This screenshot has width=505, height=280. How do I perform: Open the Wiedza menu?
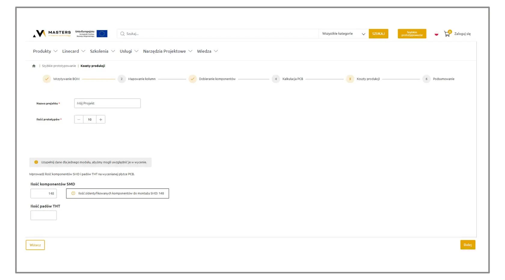207,51
